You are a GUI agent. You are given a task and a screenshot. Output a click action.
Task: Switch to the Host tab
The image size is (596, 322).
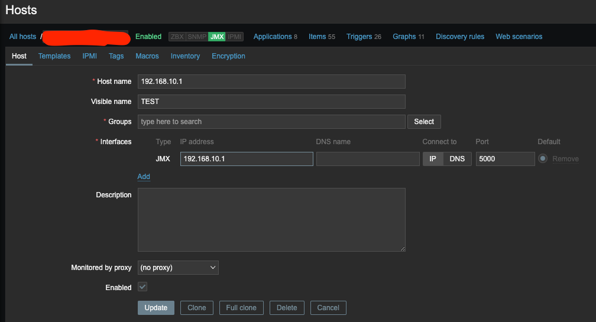coord(19,56)
